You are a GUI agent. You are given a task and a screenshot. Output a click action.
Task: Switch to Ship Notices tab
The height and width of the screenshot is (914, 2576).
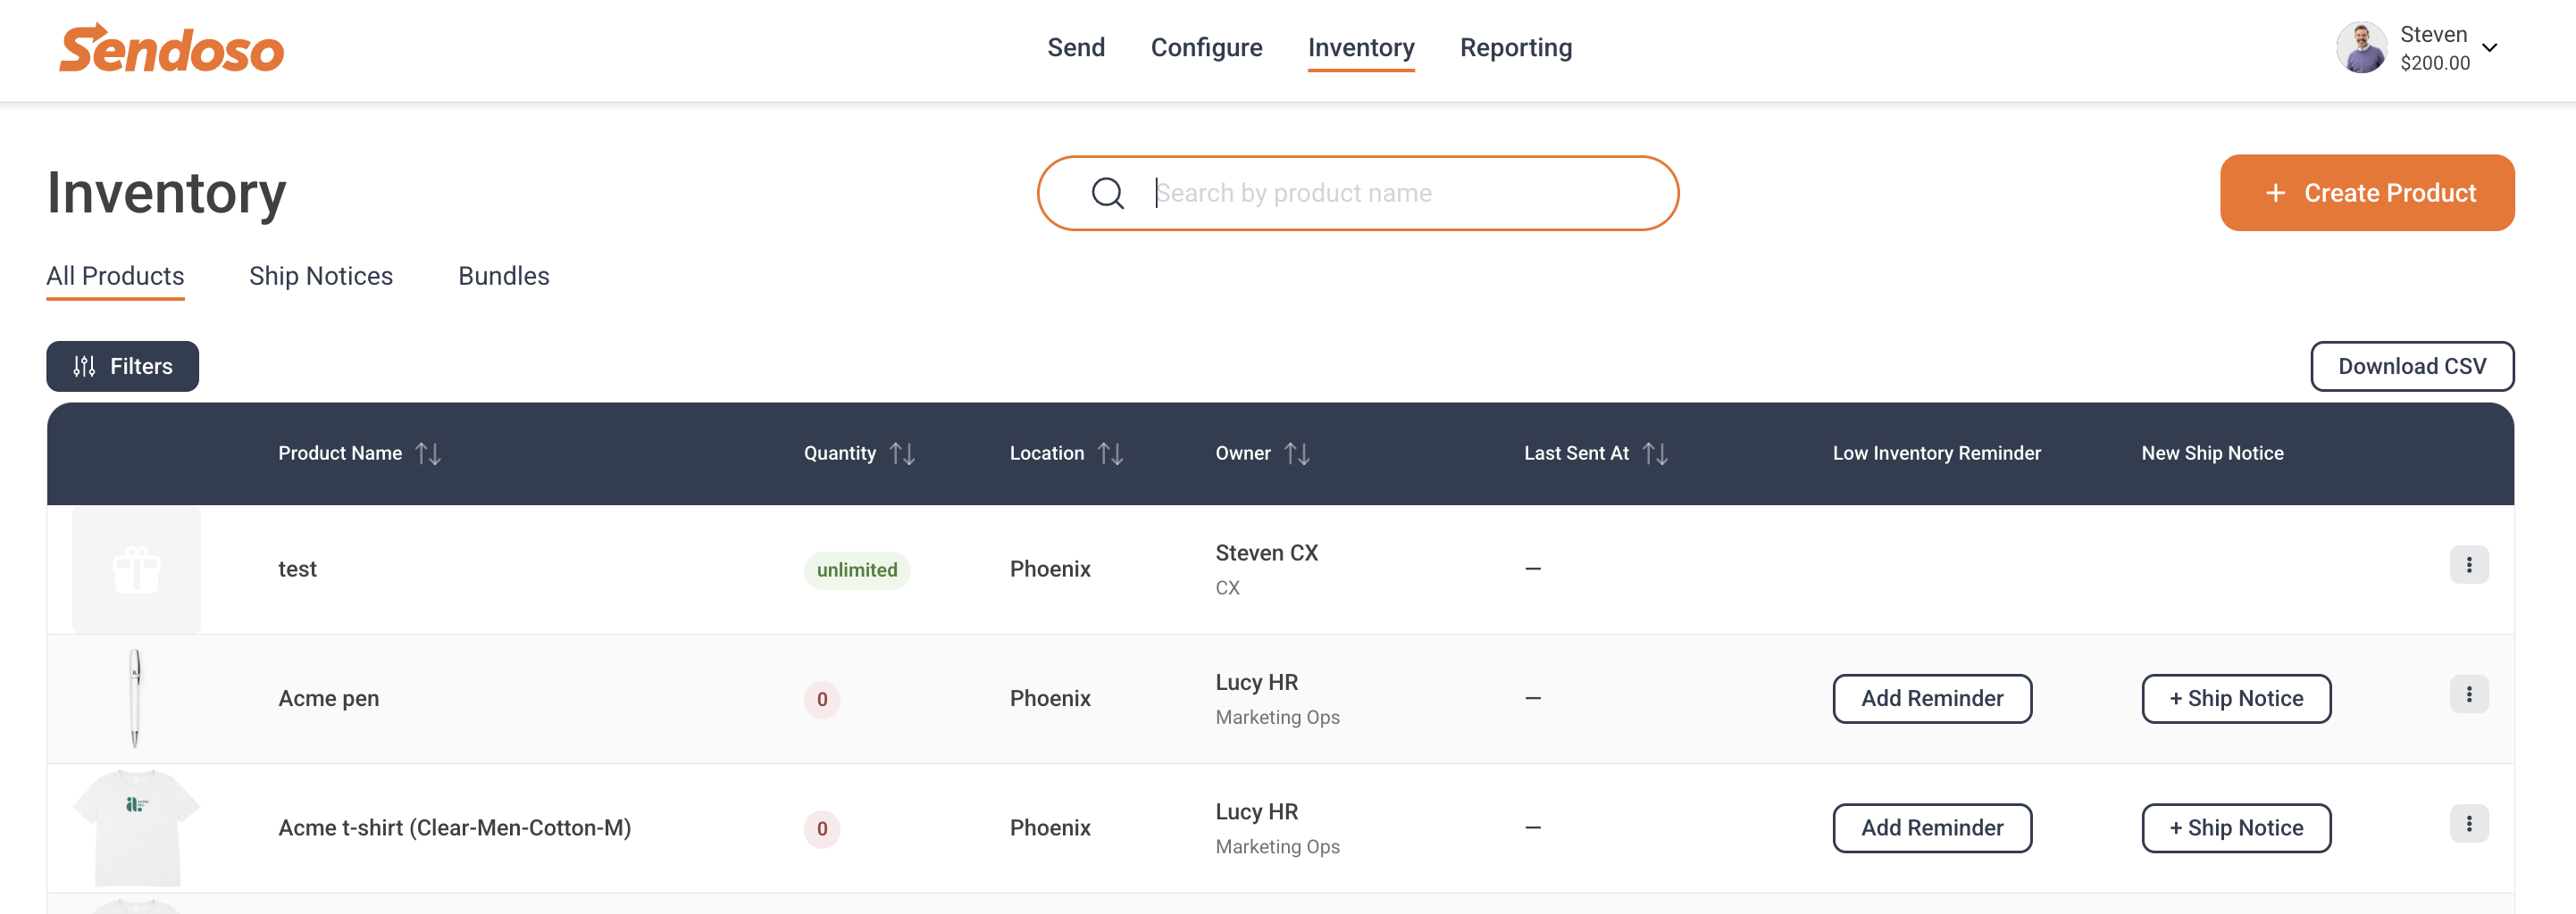pyautogui.click(x=321, y=276)
